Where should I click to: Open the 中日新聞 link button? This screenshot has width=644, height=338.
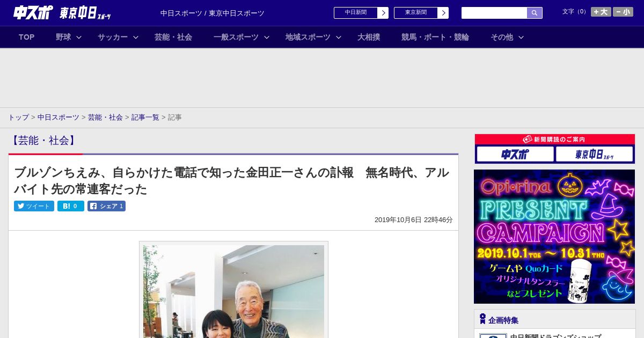pos(361,13)
